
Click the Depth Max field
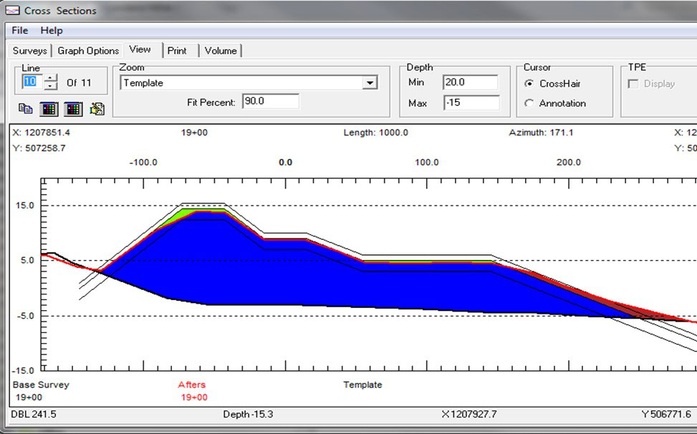pos(471,102)
